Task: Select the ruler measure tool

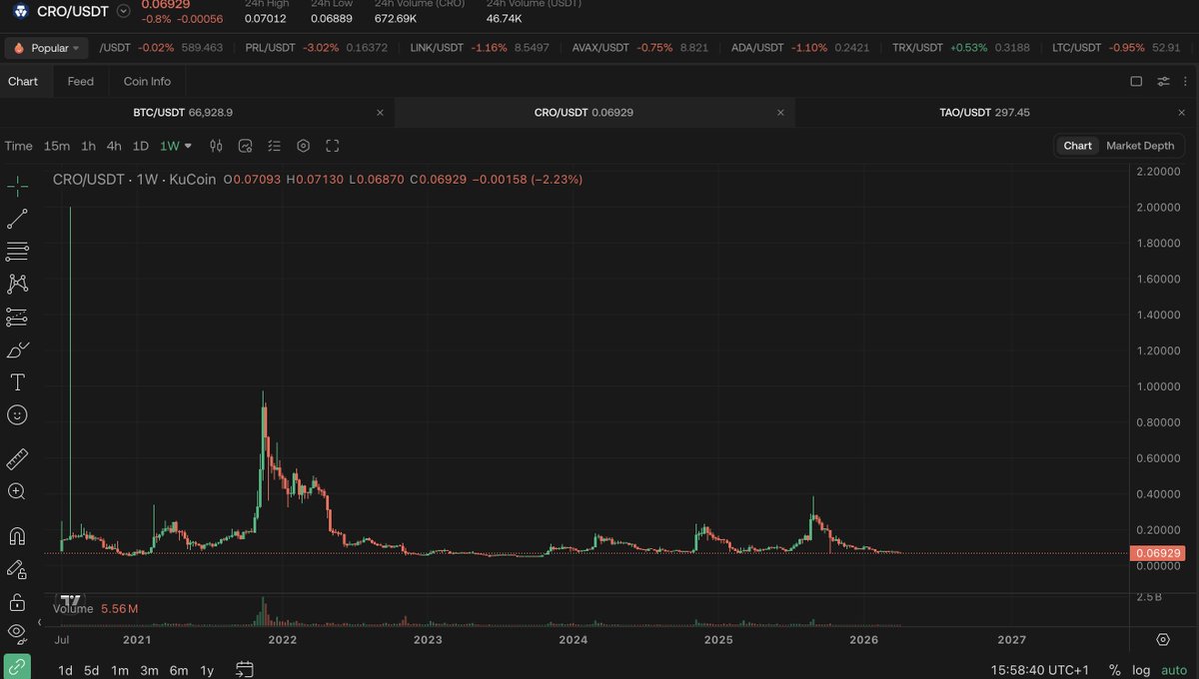Action: tap(17, 459)
